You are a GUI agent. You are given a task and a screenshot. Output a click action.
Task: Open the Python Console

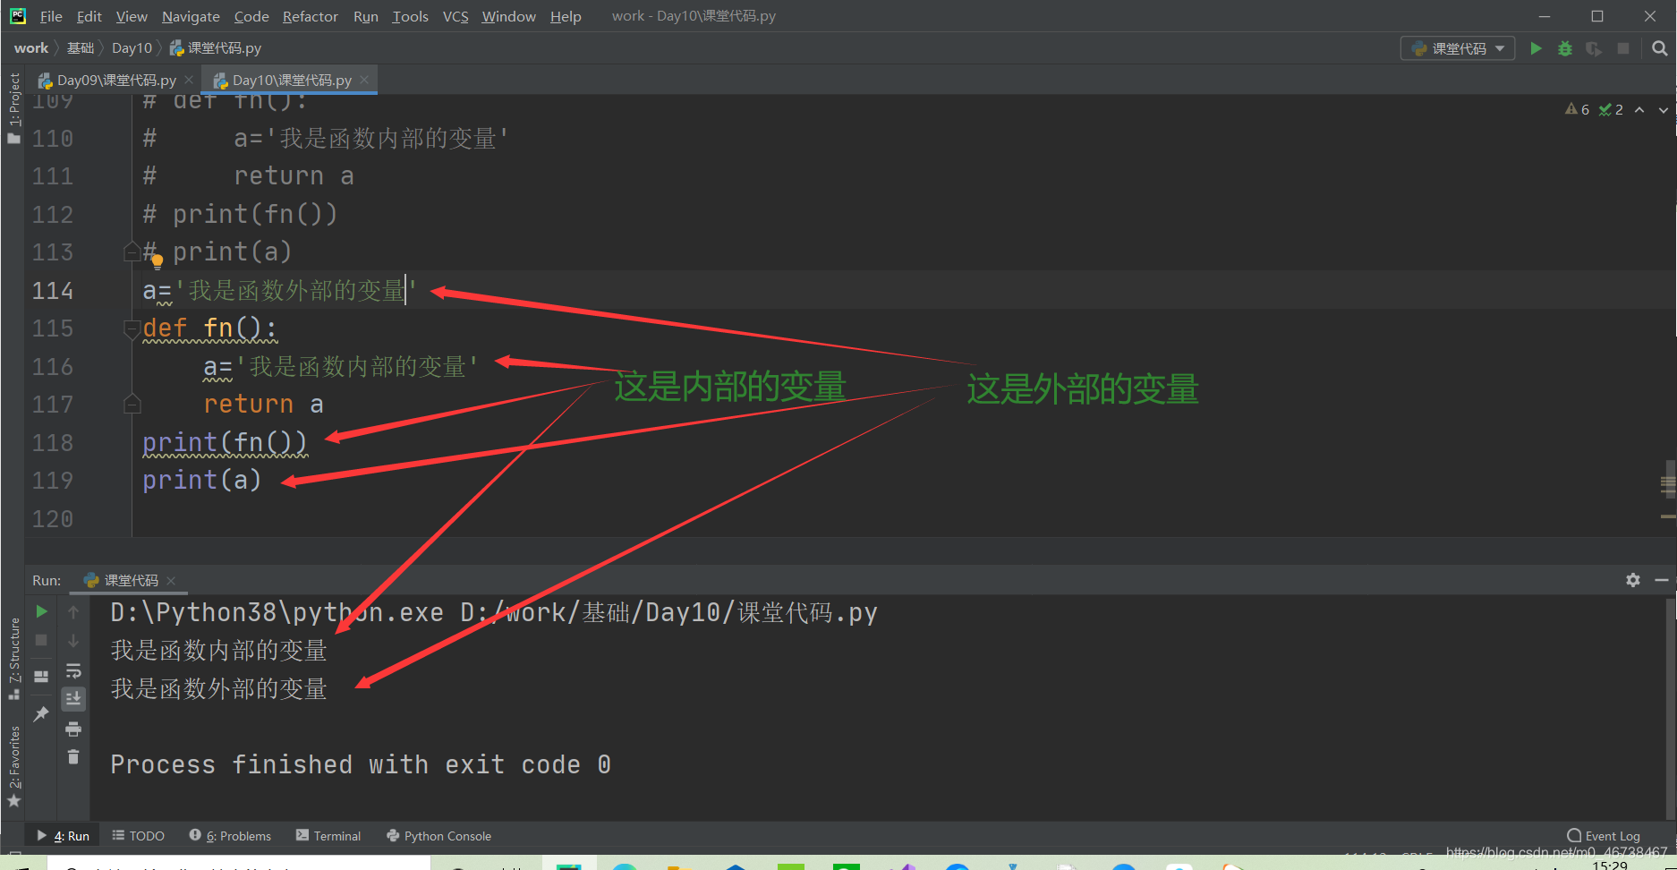click(438, 836)
